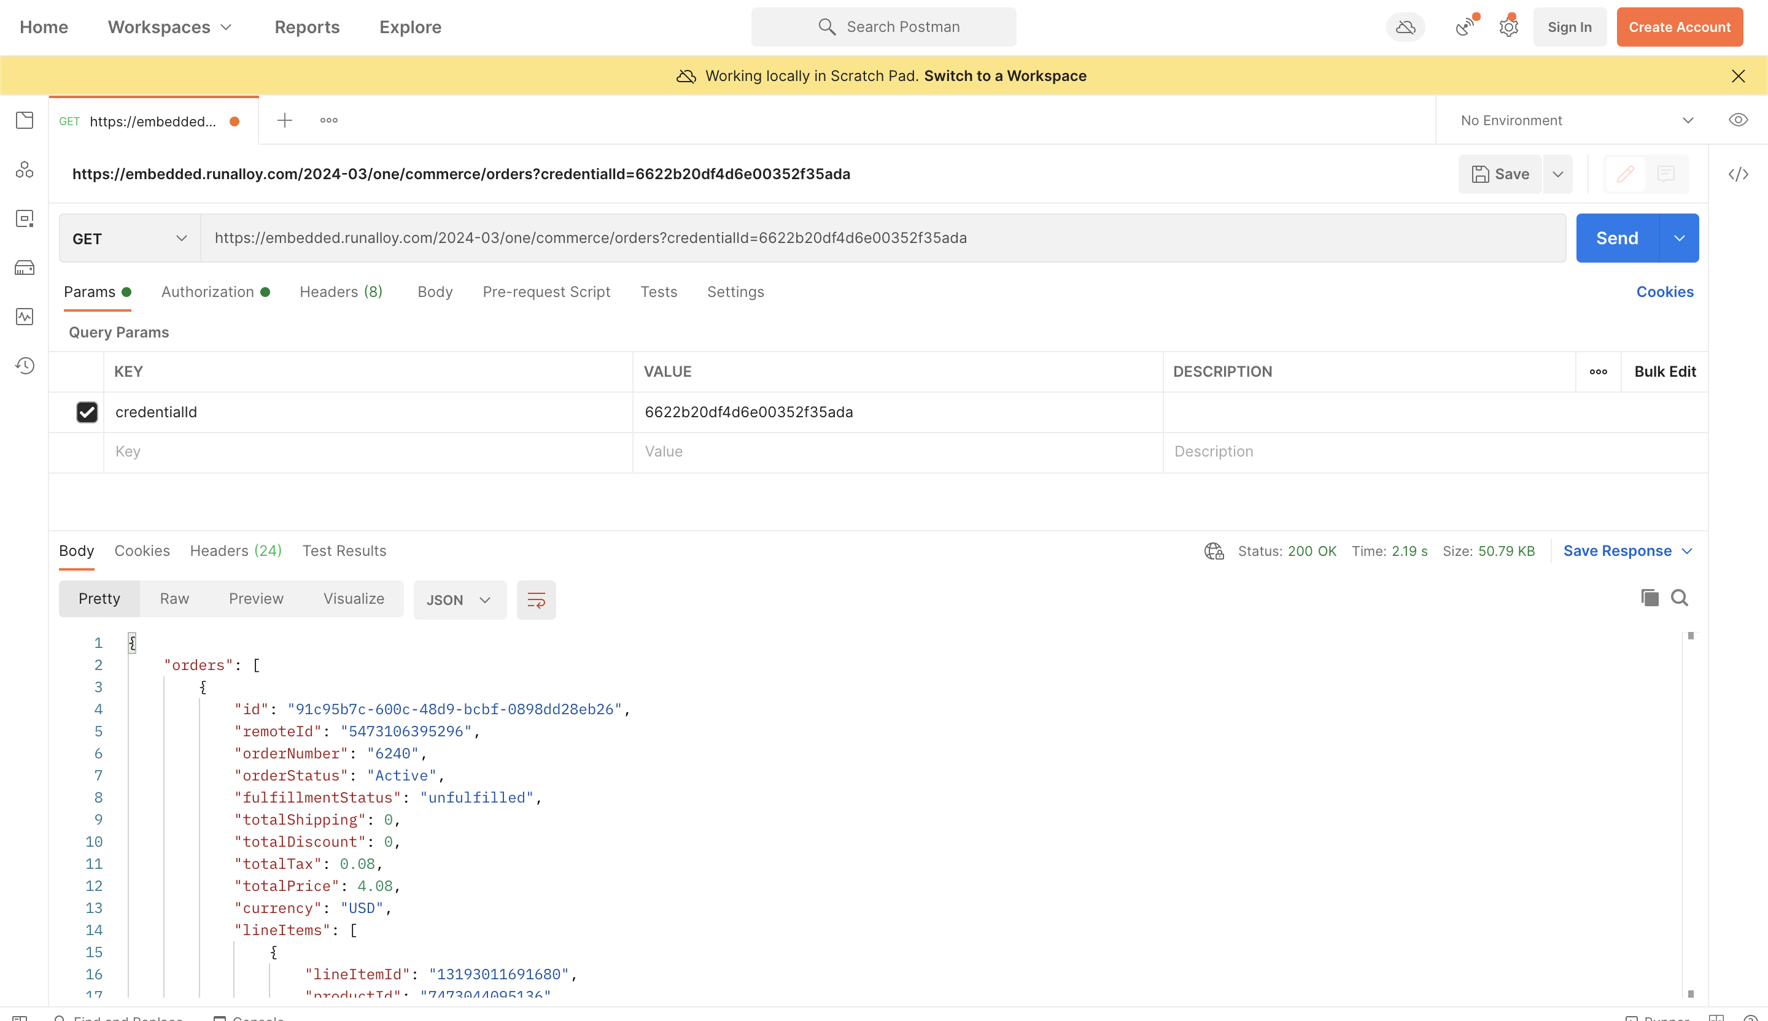Image resolution: width=1768 pixels, height=1021 pixels.
Task: Click the request URL input field
Action: (x=883, y=239)
